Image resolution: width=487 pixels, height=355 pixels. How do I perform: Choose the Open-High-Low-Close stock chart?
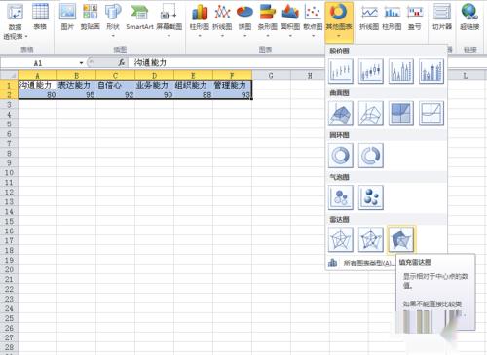371,71
